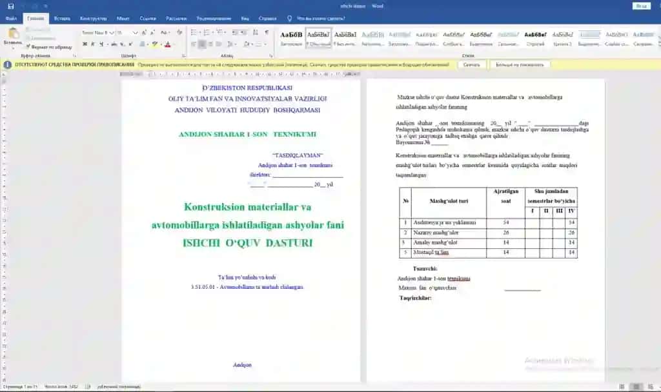Open the Clipboard pane launcher (Буфер обмена)
The width and height of the screenshot is (661, 392).
tap(75, 55)
